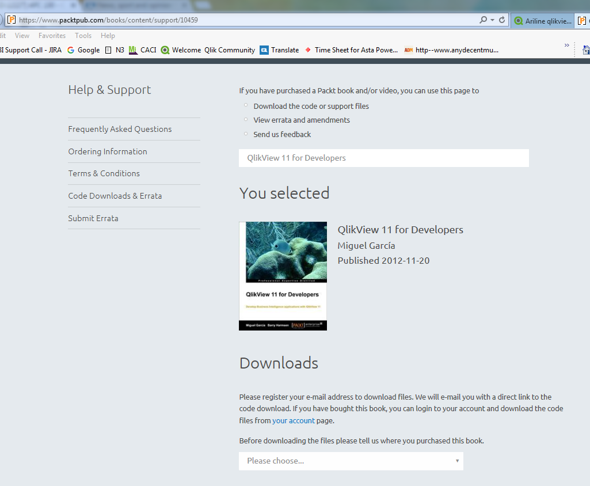Click the You selected heading
Image resolution: width=590 pixels, height=486 pixels.
284,193
